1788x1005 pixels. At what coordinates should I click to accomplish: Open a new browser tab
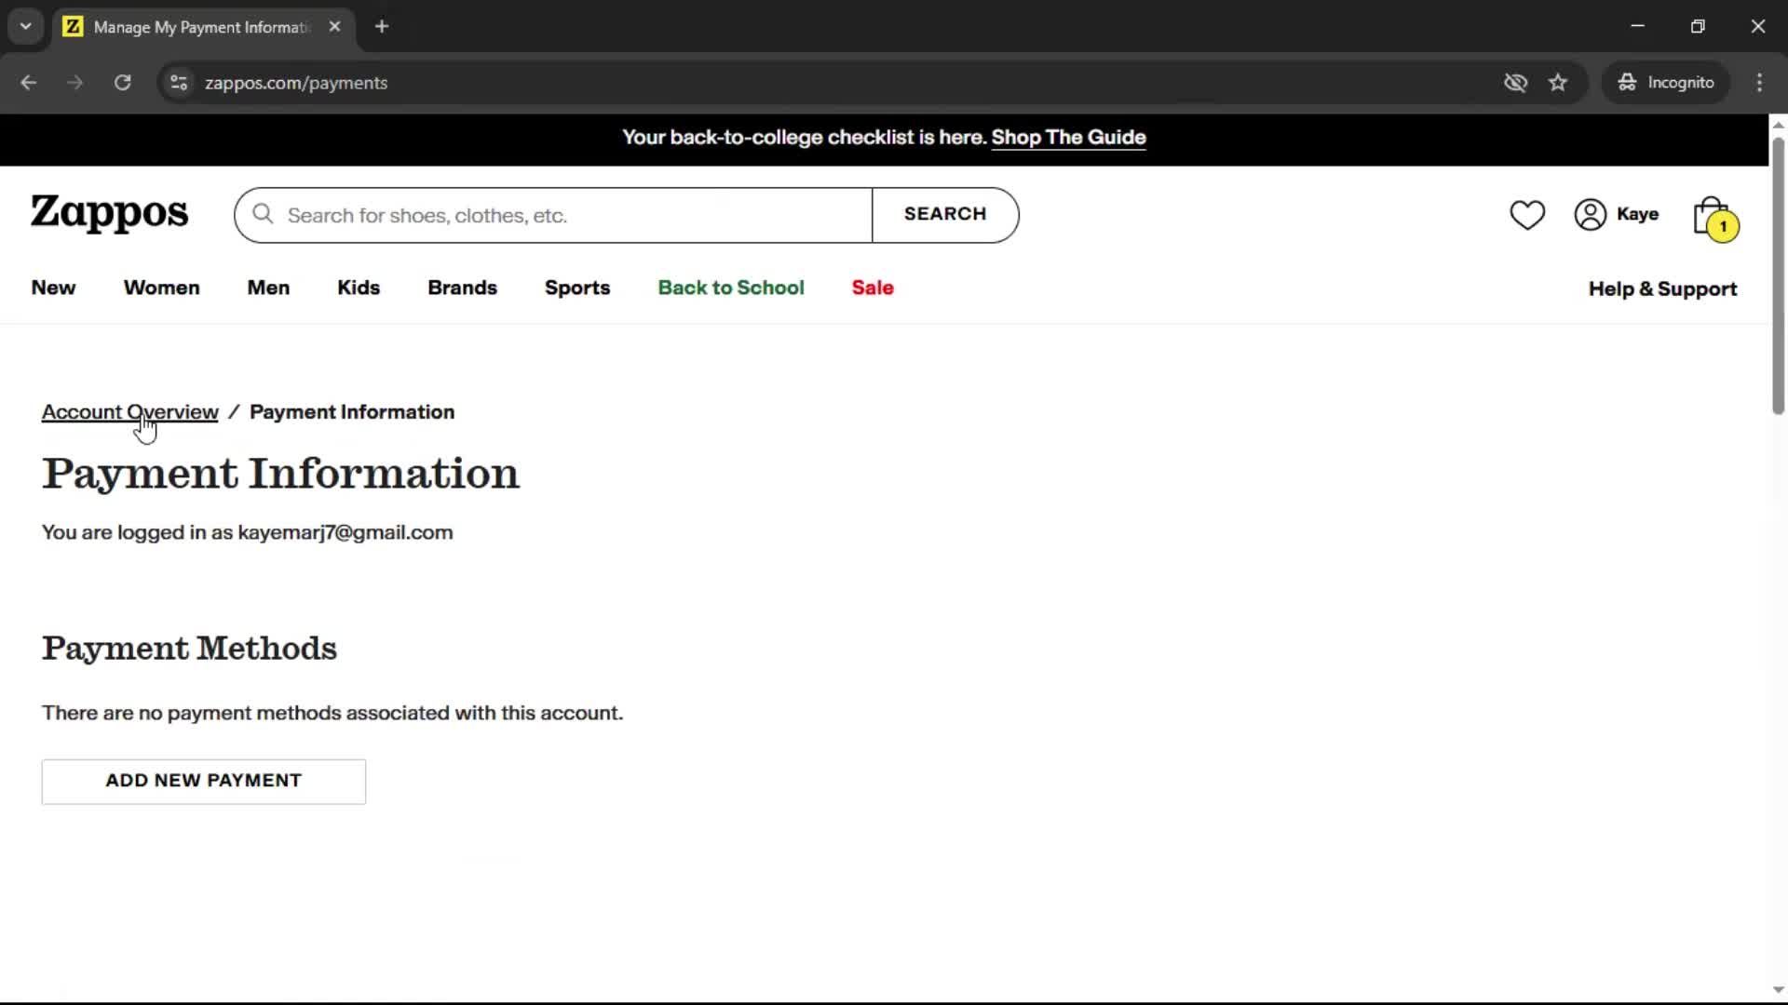(x=382, y=27)
